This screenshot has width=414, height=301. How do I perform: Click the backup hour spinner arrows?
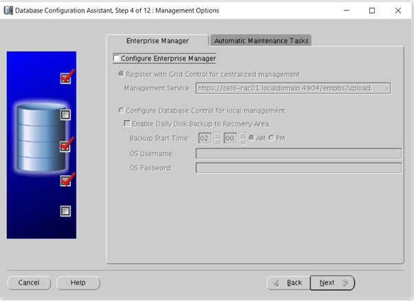[217, 138]
